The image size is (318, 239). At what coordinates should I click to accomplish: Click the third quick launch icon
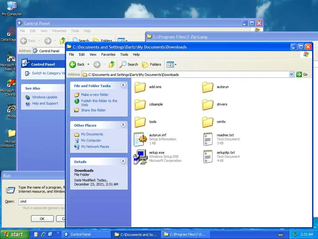click(50, 234)
